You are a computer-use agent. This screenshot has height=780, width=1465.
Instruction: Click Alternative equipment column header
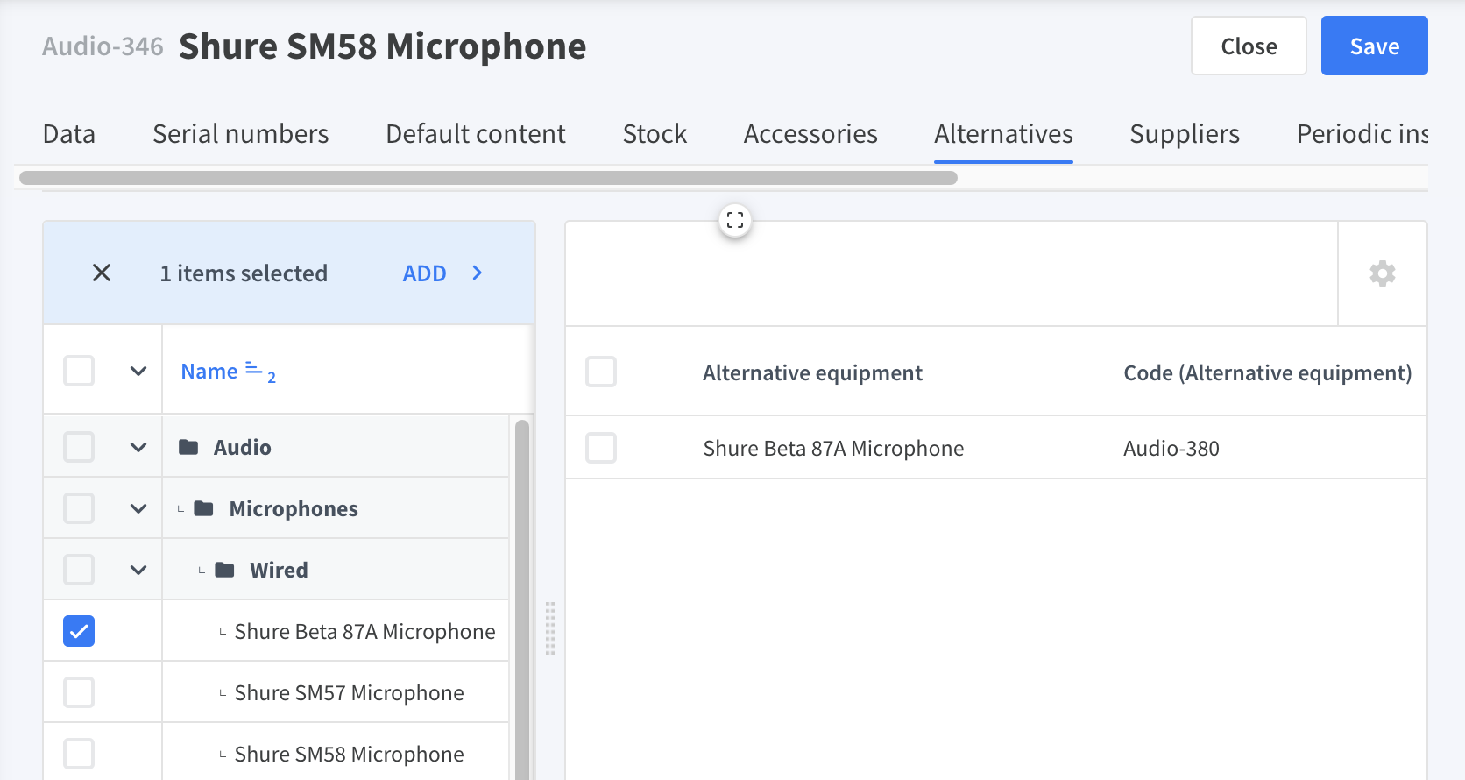tap(812, 372)
